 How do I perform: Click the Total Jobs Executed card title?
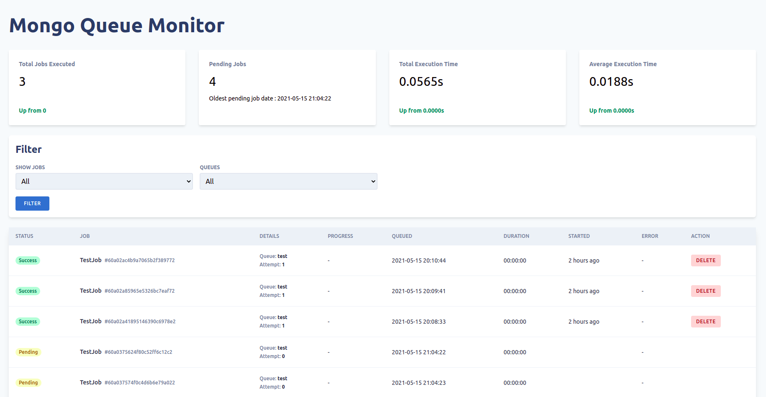(47, 64)
